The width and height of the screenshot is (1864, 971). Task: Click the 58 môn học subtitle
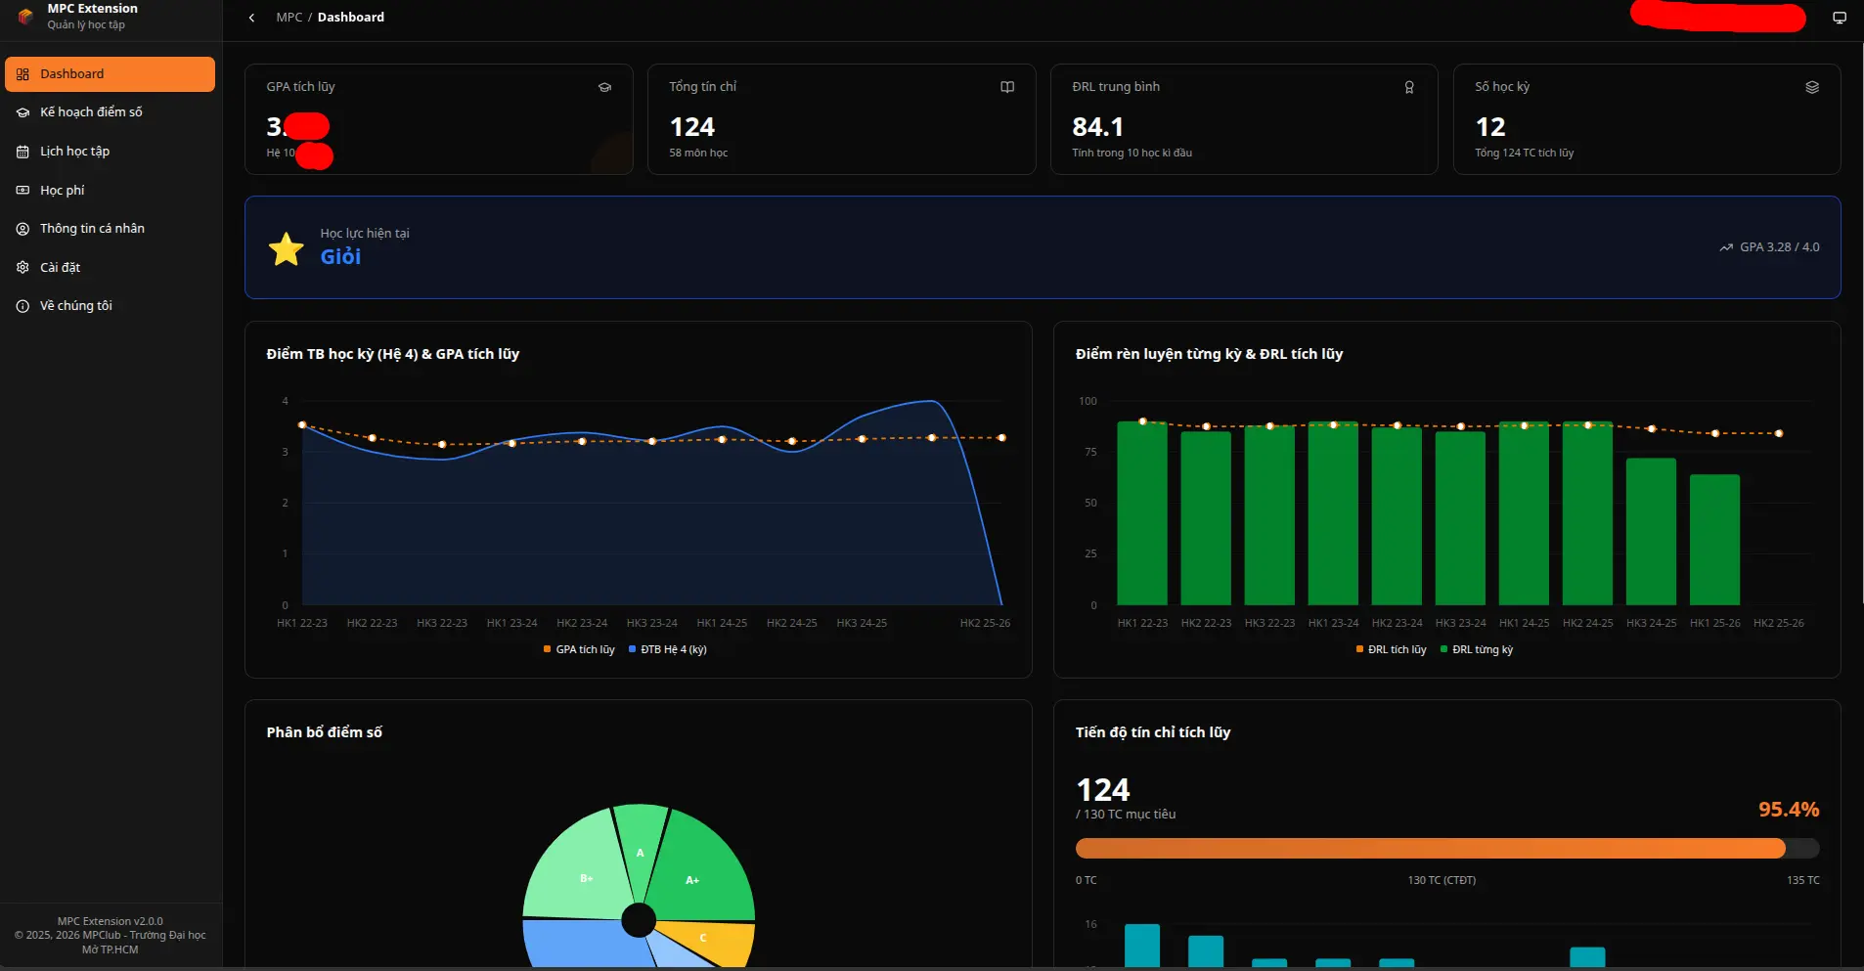(x=698, y=153)
